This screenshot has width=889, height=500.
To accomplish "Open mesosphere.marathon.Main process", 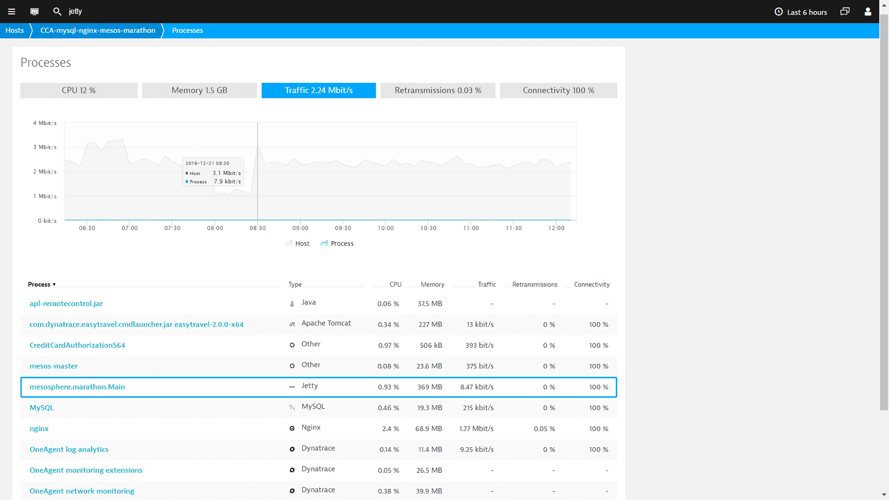I will click(x=77, y=387).
